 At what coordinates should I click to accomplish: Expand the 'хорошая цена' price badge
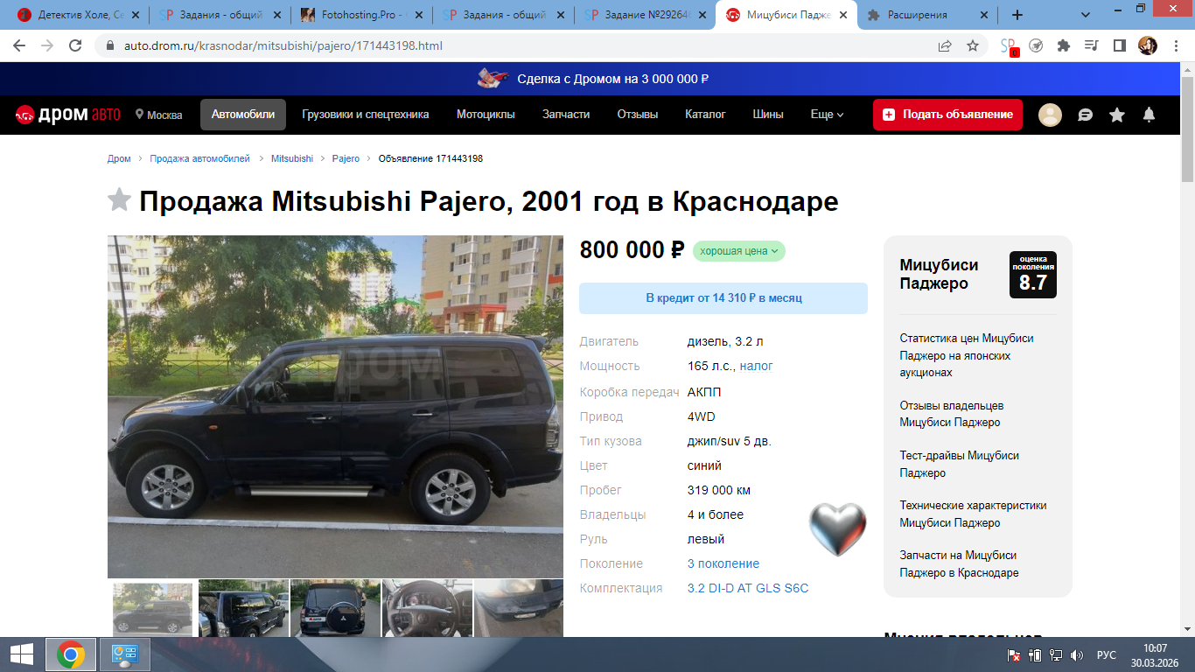click(x=738, y=251)
